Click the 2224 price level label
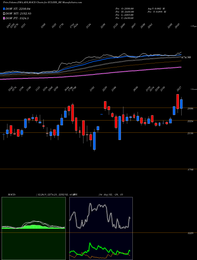Image resolution: width=197 pixels, height=260 pixels. (x=190, y=121)
